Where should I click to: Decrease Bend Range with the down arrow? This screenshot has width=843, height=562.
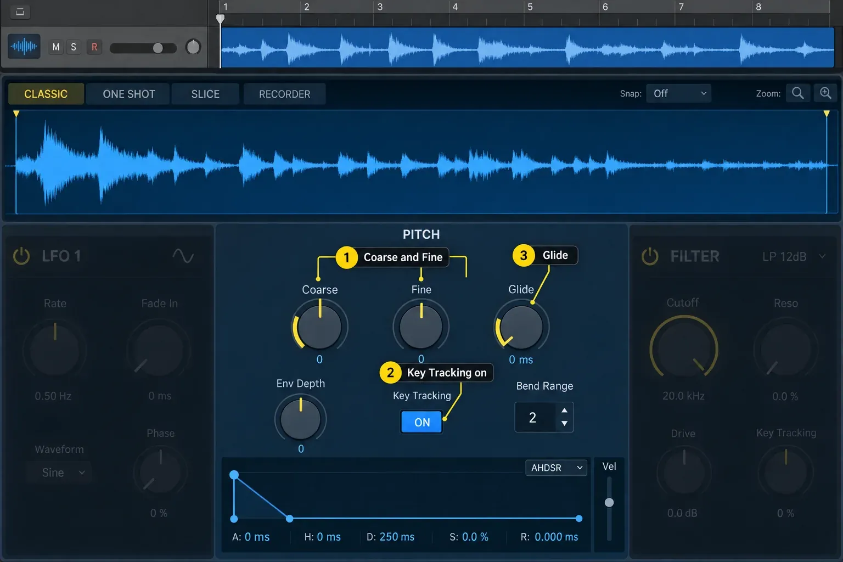[564, 424]
